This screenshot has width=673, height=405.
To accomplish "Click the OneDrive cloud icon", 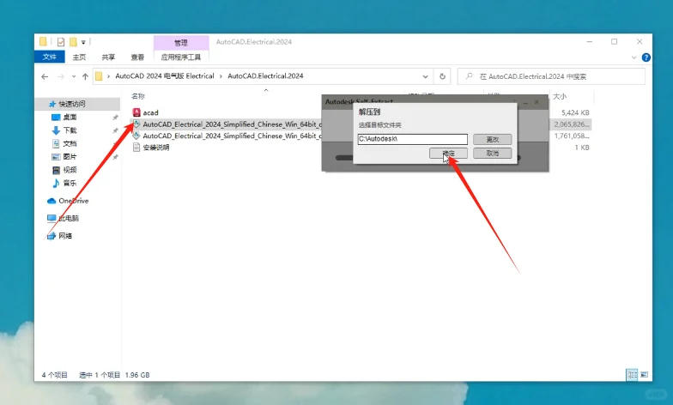I will tap(52, 201).
